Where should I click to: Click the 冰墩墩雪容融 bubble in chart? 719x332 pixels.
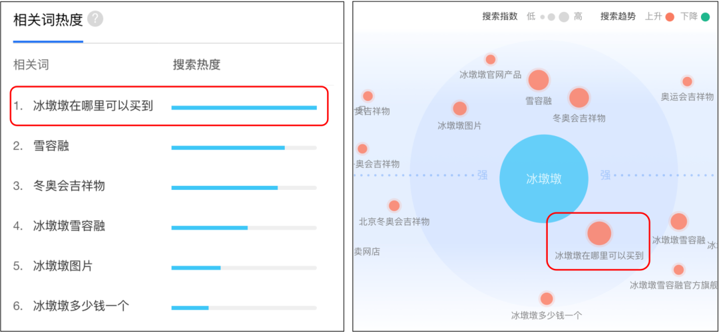point(678,222)
